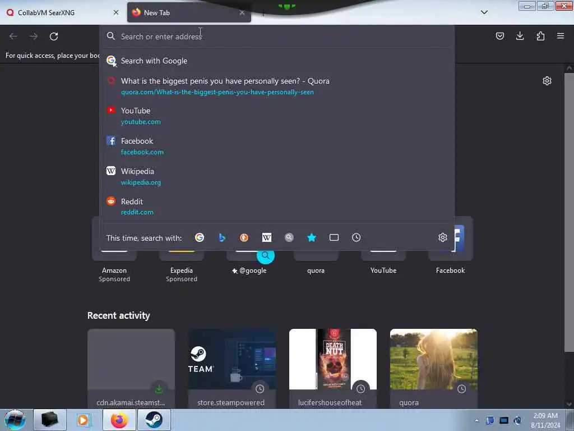Open the YouTube shortcut tile
Viewport: 574px width, 431px height.
383,256
